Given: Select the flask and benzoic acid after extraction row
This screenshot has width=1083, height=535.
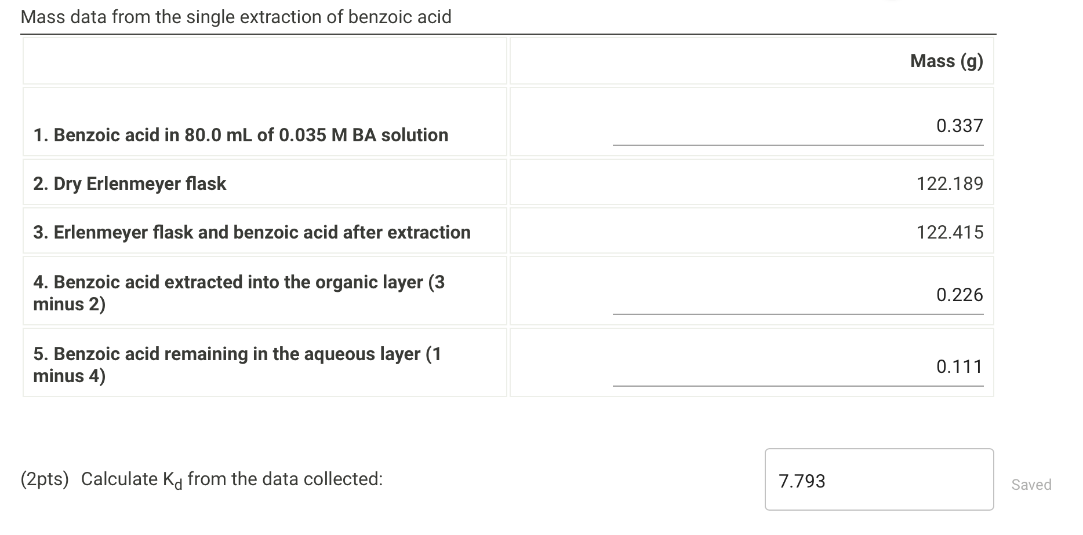Looking at the screenshot, I should coord(252,232).
